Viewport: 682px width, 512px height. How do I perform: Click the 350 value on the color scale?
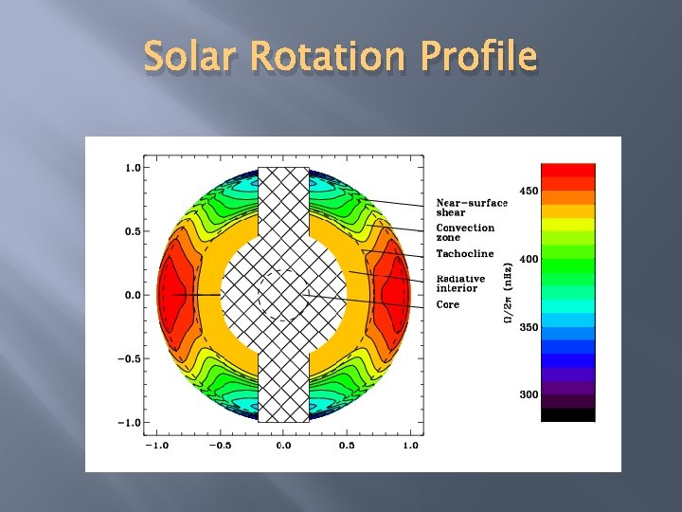click(529, 327)
